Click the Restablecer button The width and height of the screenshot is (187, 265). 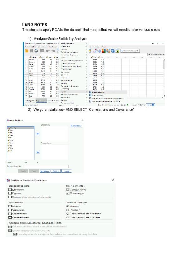[x=45, y=171]
